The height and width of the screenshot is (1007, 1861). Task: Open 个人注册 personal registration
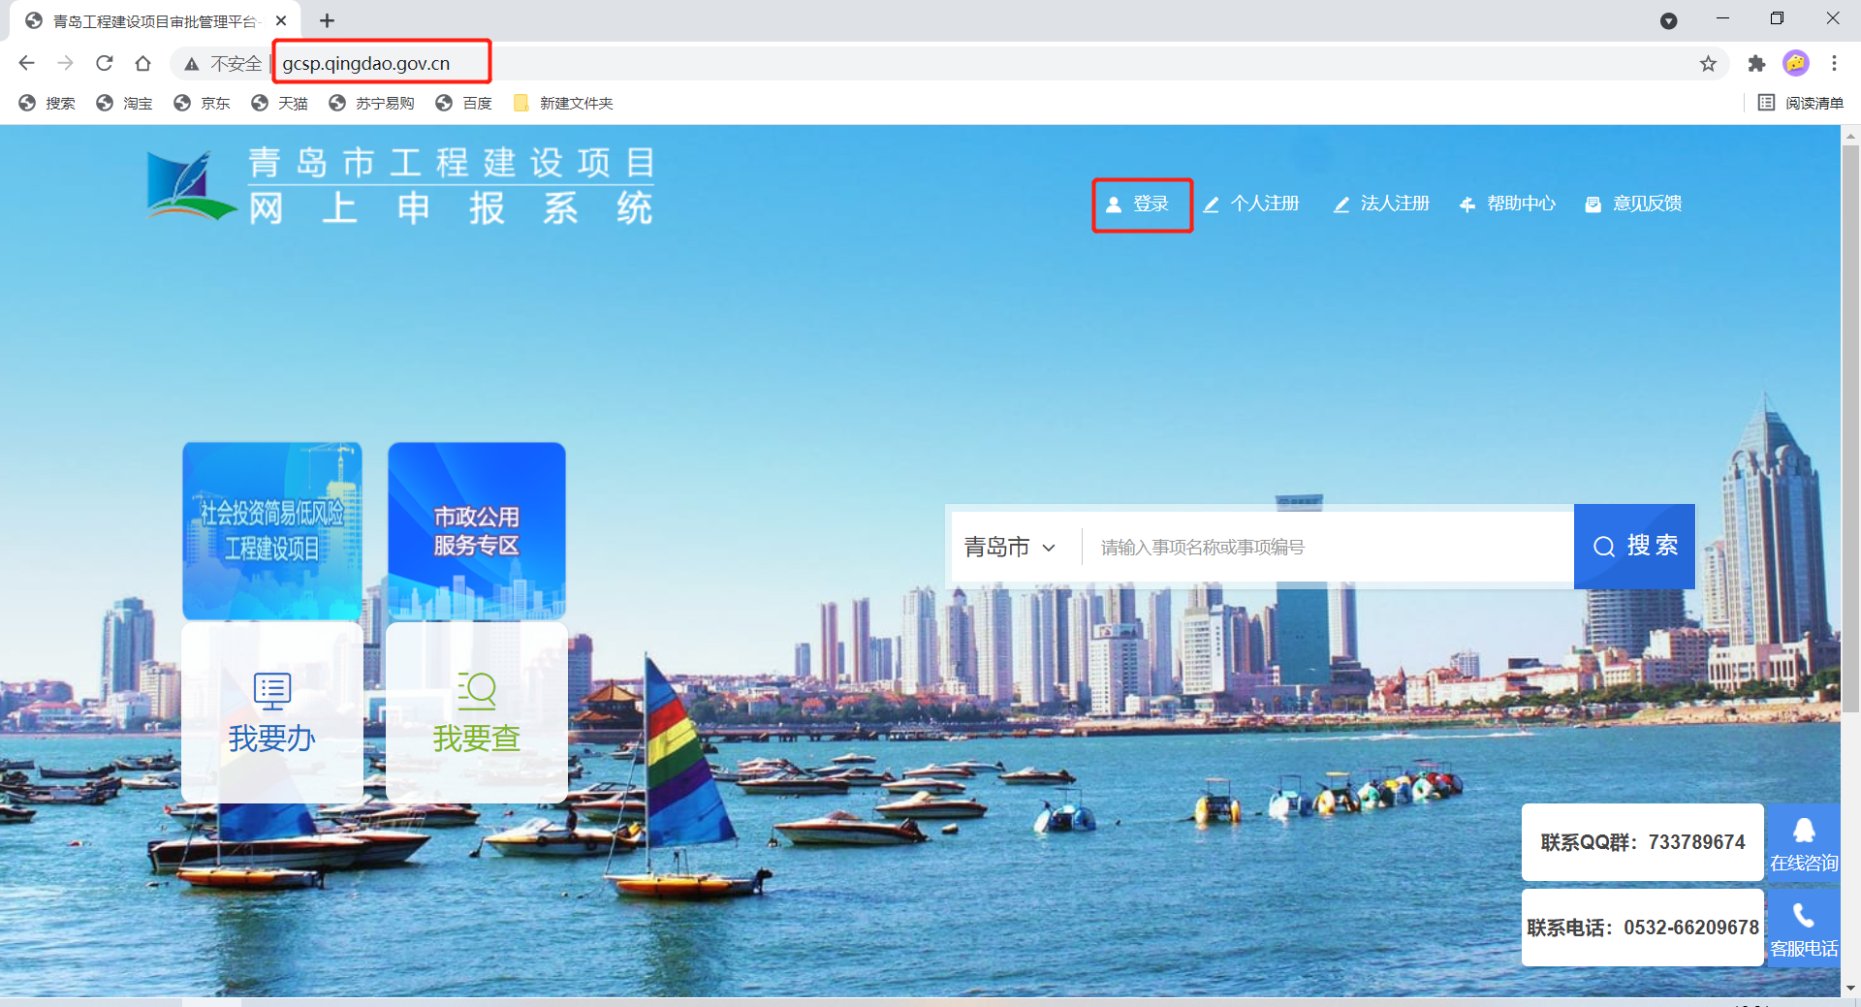pos(1251,205)
